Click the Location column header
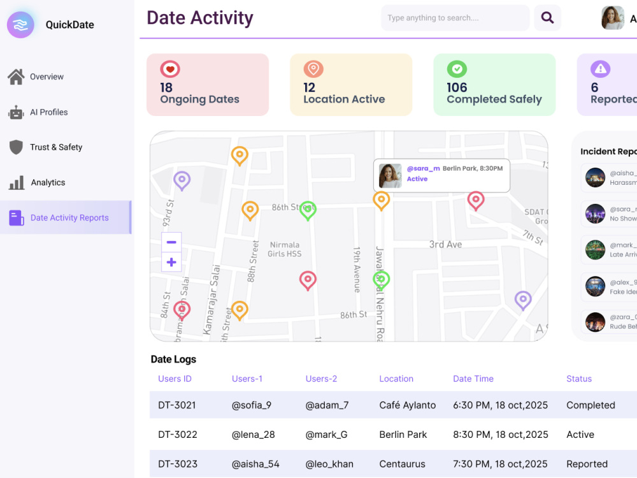This screenshot has height=478, width=637. pos(396,379)
